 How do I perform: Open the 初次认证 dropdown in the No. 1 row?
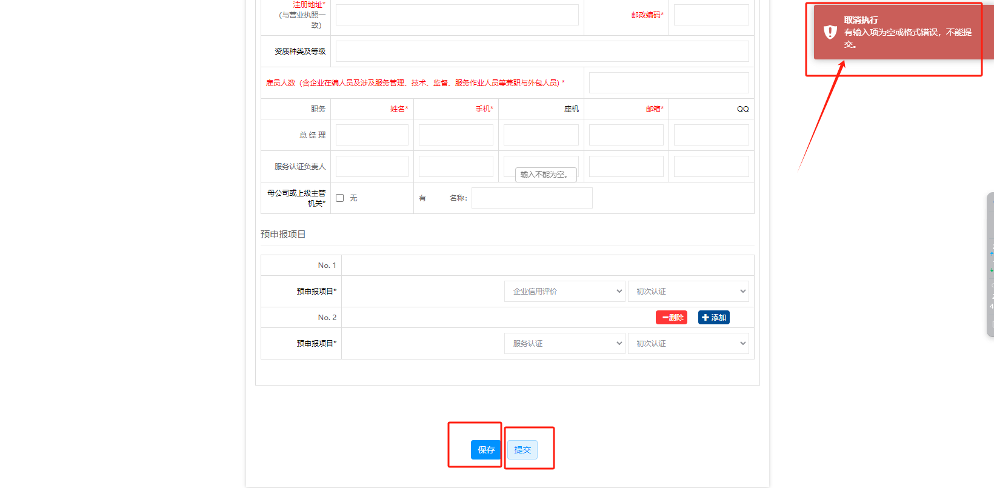pyautogui.click(x=689, y=291)
